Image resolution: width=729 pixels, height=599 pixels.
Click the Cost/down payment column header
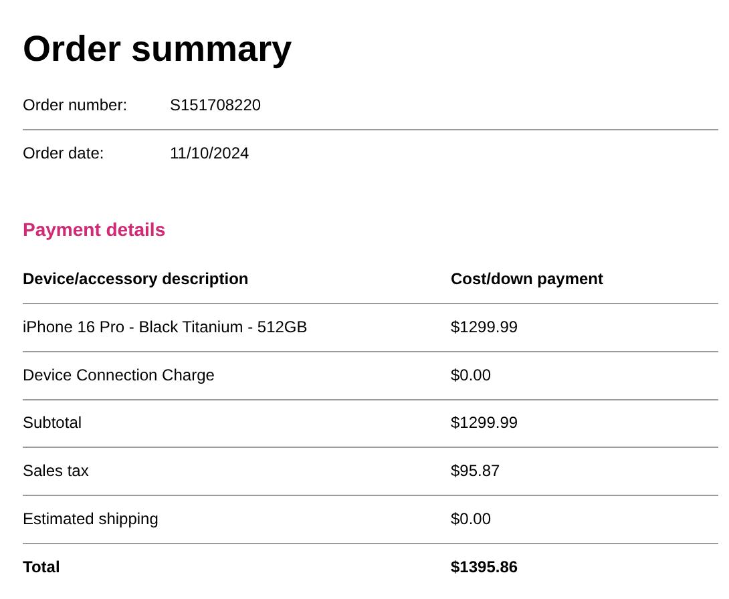pyautogui.click(x=527, y=279)
